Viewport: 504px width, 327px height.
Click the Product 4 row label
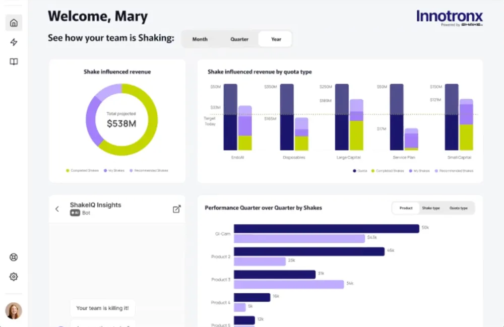[x=221, y=303]
